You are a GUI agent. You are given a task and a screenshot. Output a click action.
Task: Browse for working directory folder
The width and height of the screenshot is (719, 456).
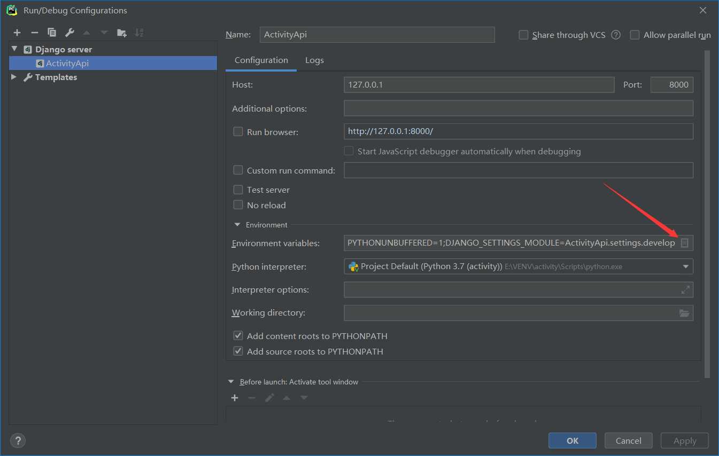tap(684, 313)
